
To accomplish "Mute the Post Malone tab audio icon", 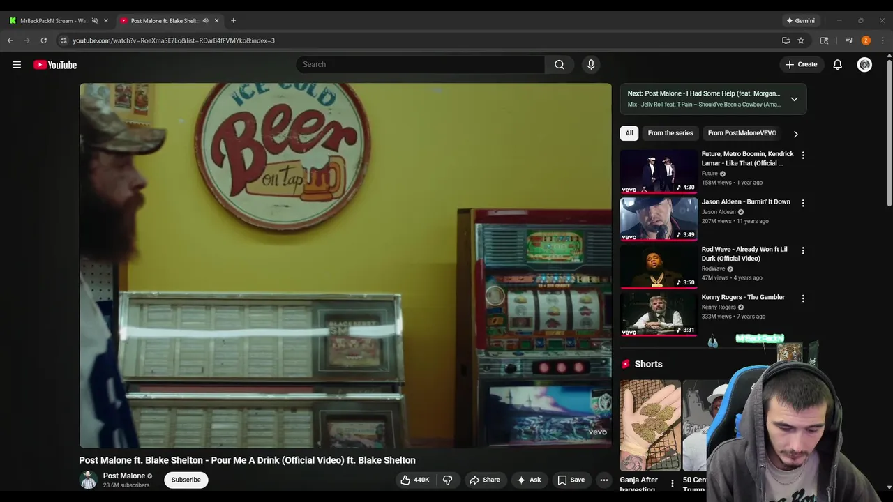I will click(205, 21).
